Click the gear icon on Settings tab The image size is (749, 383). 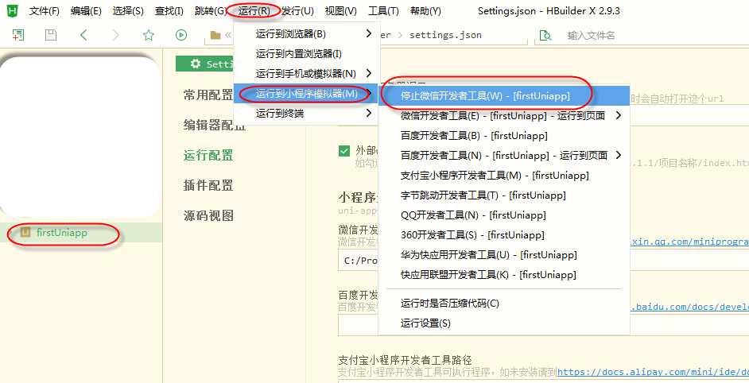click(196, 64)
